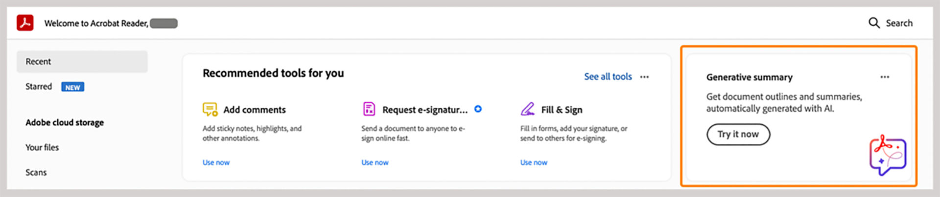940x197 pixels.
Task: Click blue badge beside Request e-signature
Action: click(478, 109)
